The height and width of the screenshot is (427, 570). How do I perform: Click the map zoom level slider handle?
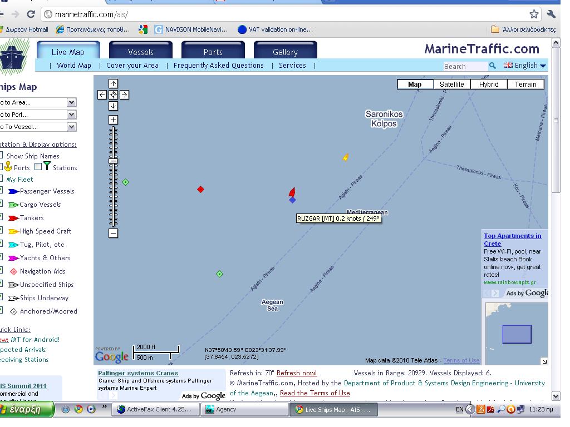click(x=113, y=161)
